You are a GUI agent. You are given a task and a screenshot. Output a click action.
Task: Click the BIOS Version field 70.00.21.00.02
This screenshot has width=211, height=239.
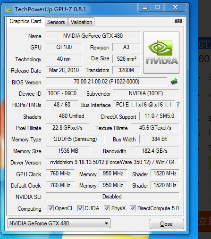coord(106,82)
